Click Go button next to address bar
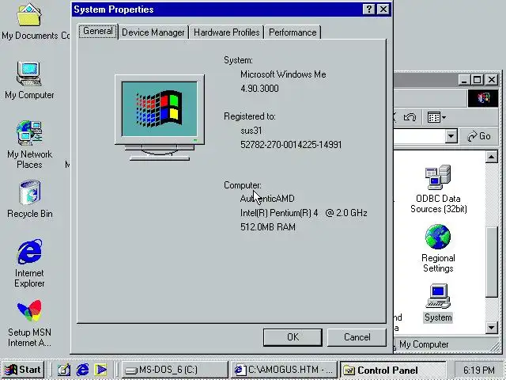 pyautogui.click(x=479, y=136)
